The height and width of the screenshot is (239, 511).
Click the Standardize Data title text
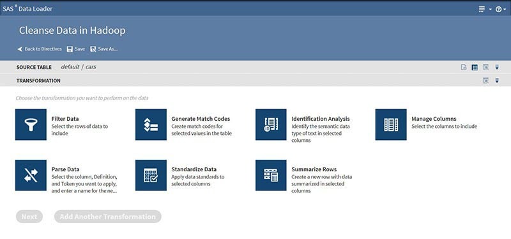tap(194, 169)
